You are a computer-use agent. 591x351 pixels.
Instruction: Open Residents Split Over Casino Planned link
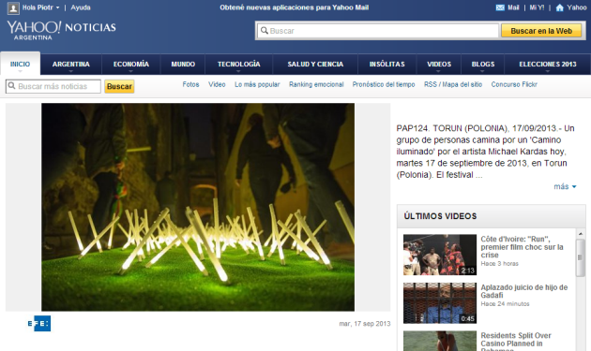coord(516,342)
